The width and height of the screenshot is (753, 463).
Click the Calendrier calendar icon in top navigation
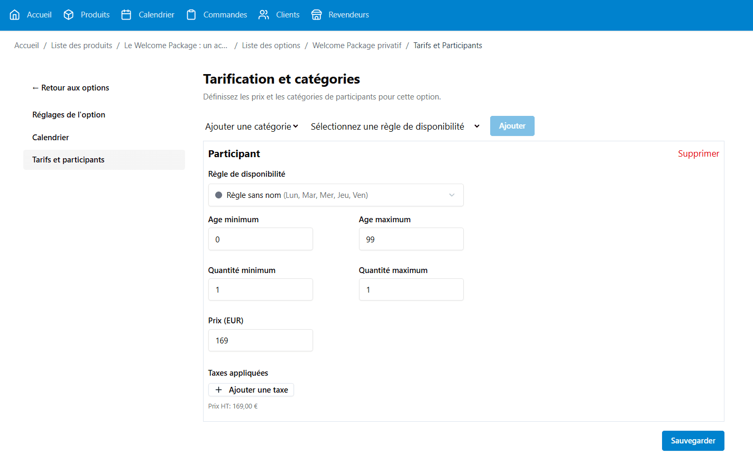click(x=126, y=14)
